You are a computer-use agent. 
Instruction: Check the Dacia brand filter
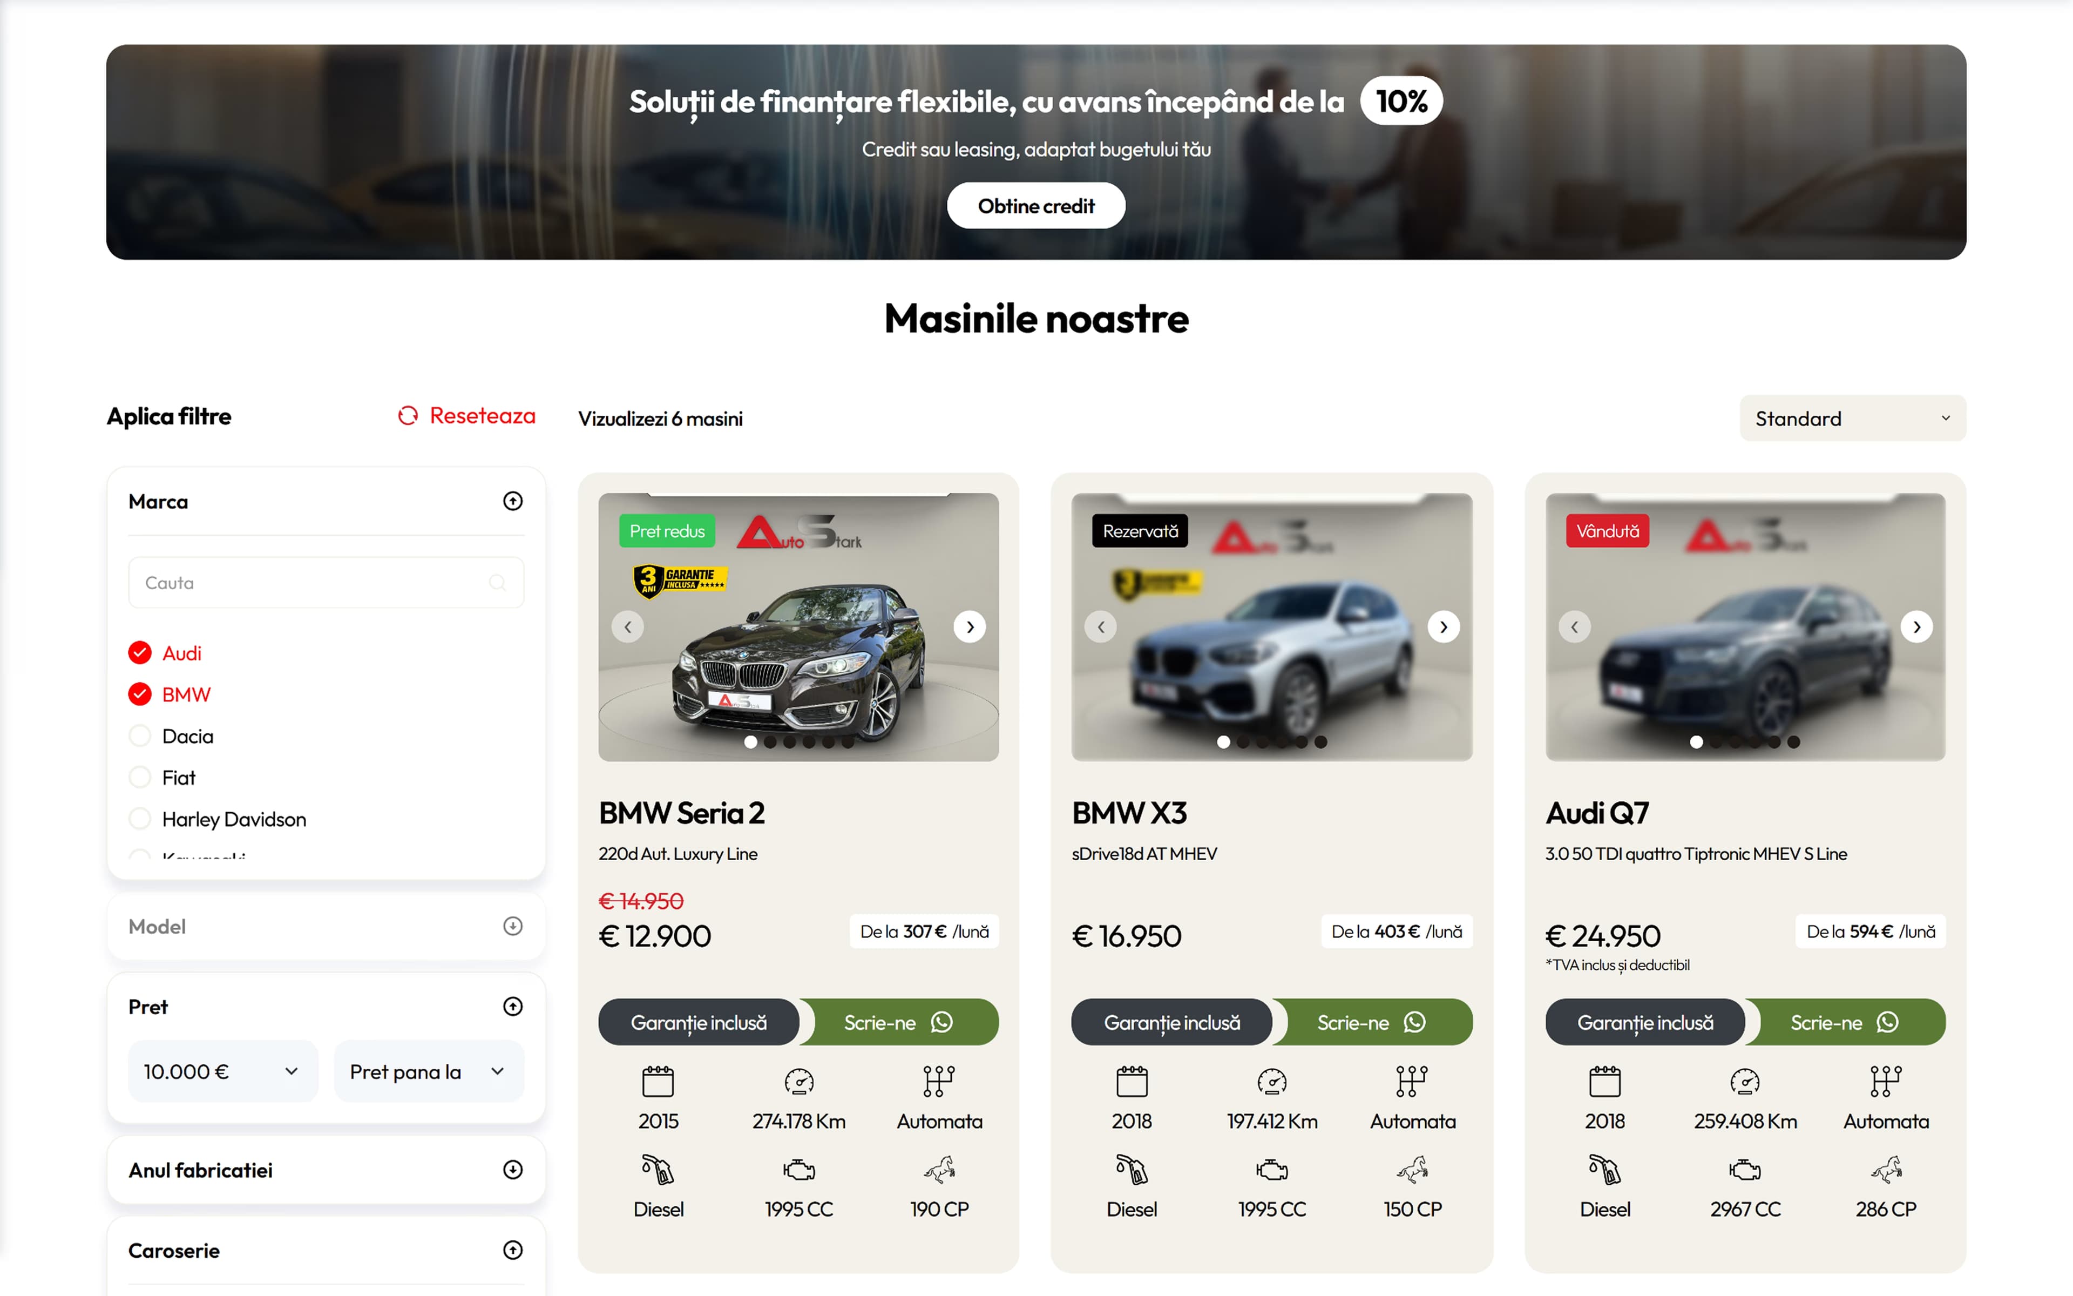point(140,736)
